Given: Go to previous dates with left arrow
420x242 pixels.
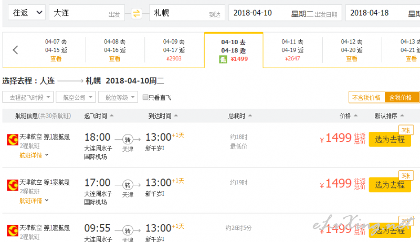Looking at the screenshot, I should coord(15,50).
